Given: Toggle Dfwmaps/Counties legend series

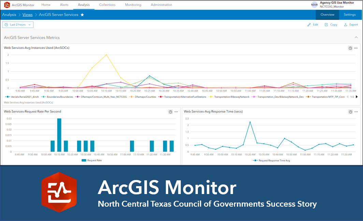Looking at the screenshot, I should coord(143,97).
